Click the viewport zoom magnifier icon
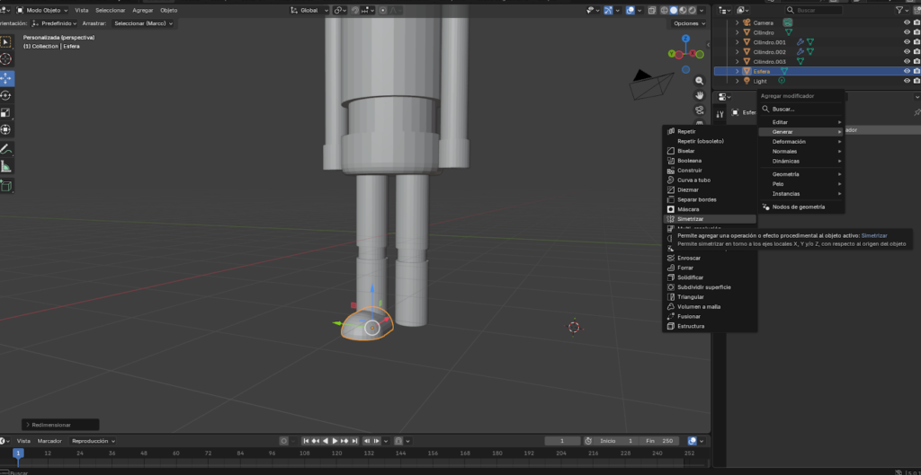 pos(699,81)
